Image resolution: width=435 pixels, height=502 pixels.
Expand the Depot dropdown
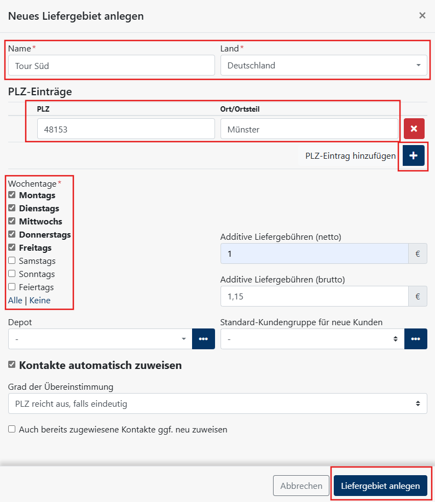coord(100,339)
